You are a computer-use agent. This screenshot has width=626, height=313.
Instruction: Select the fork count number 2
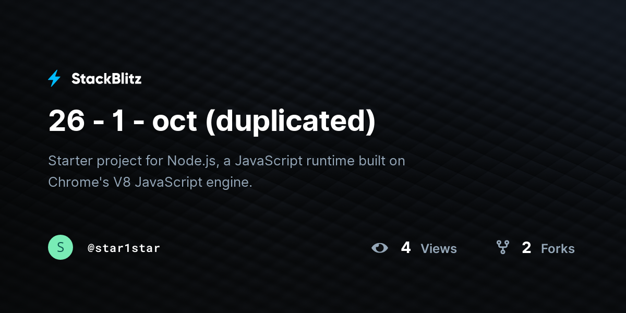pos(526,248)
